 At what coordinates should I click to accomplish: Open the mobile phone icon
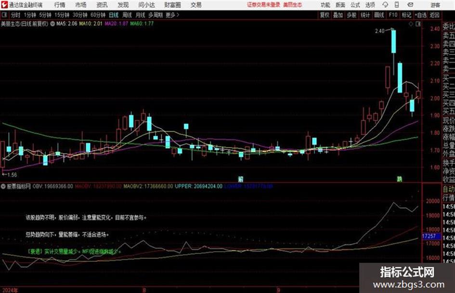coord(397,5)
